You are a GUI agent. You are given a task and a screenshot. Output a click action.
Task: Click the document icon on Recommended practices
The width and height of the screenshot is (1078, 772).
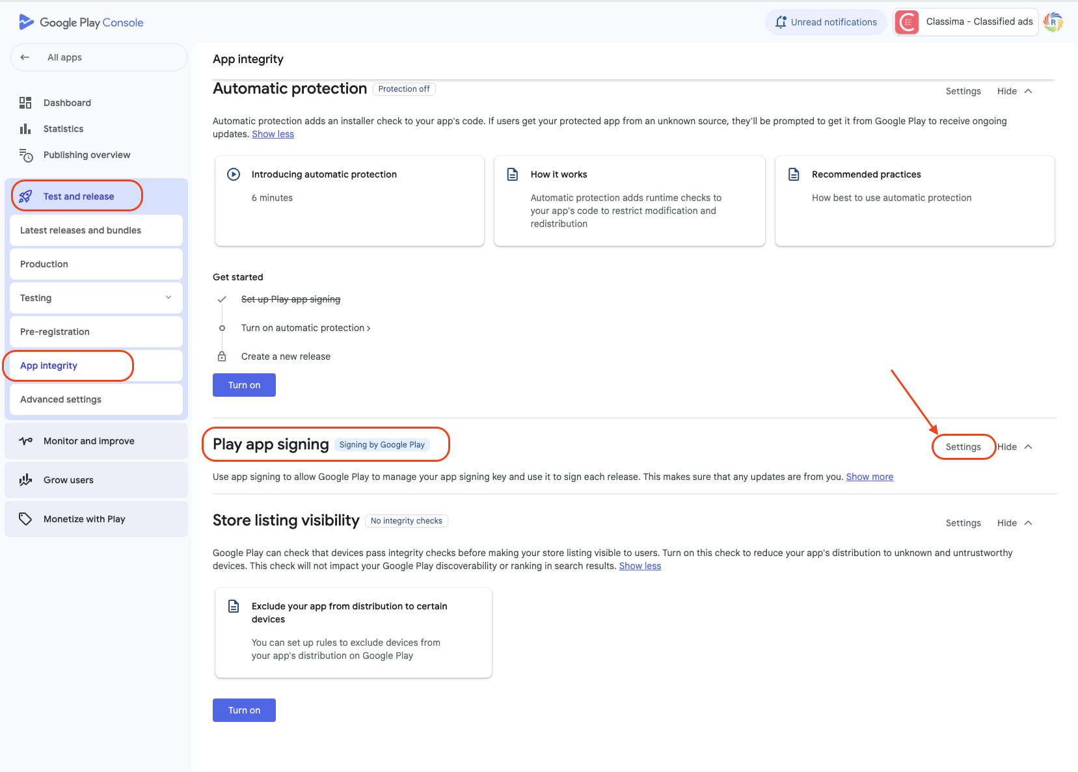pyautogui.click(x=794, y=174)
